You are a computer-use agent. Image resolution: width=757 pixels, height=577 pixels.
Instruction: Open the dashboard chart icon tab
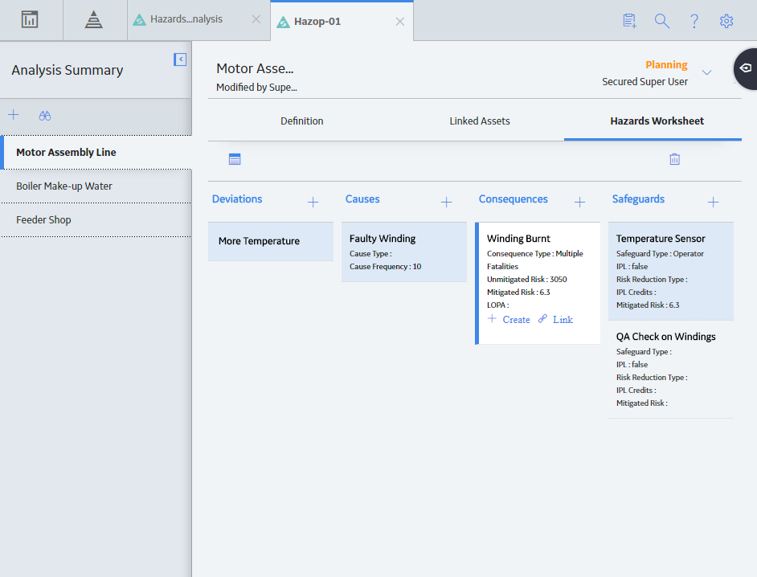30,20
